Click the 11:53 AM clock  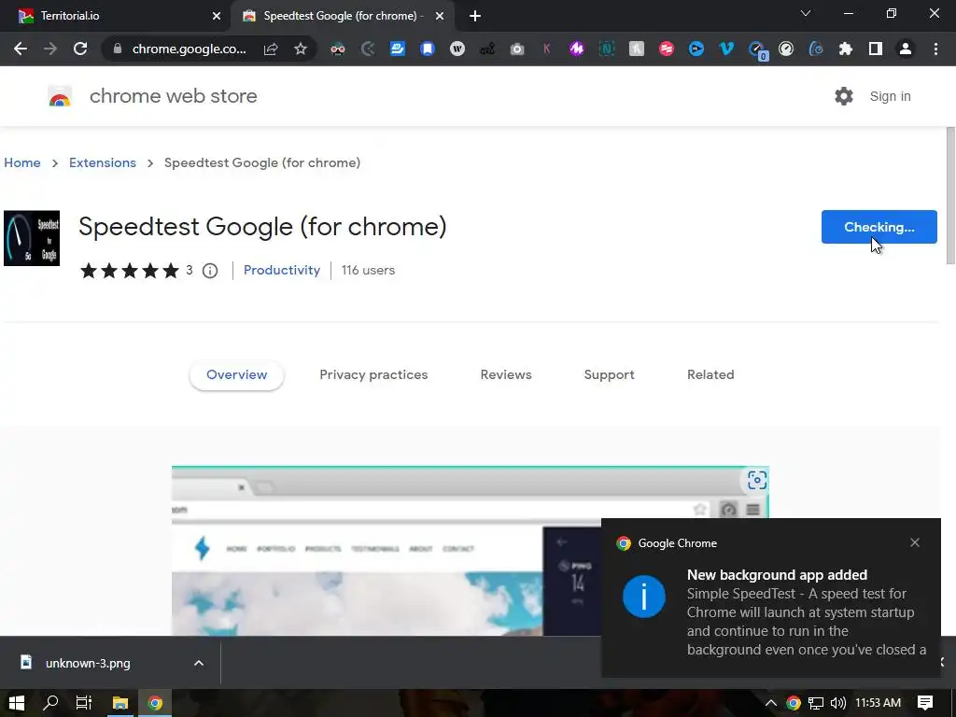point(878,703)
